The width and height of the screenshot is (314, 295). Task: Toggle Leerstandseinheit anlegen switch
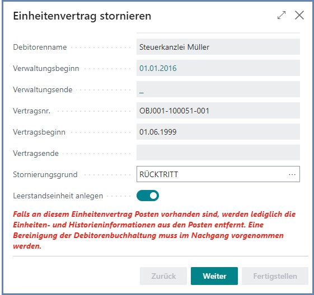point(148,196)
